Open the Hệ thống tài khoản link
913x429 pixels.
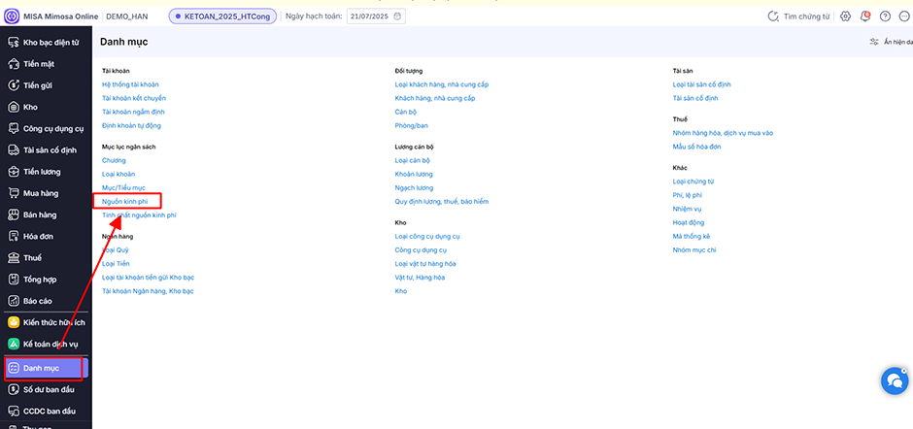click(130, 84)
